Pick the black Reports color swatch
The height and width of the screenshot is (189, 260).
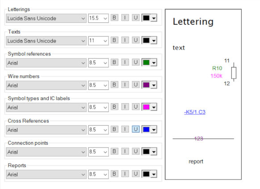146,174
